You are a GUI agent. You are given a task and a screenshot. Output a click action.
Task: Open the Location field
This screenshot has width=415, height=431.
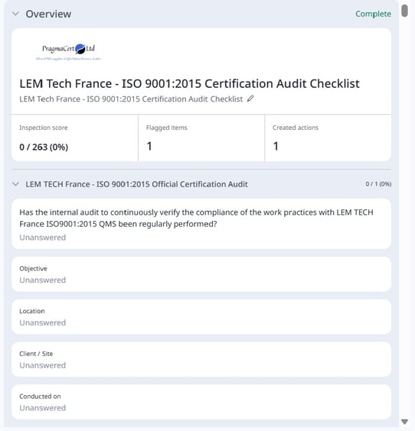click(201, 317)
